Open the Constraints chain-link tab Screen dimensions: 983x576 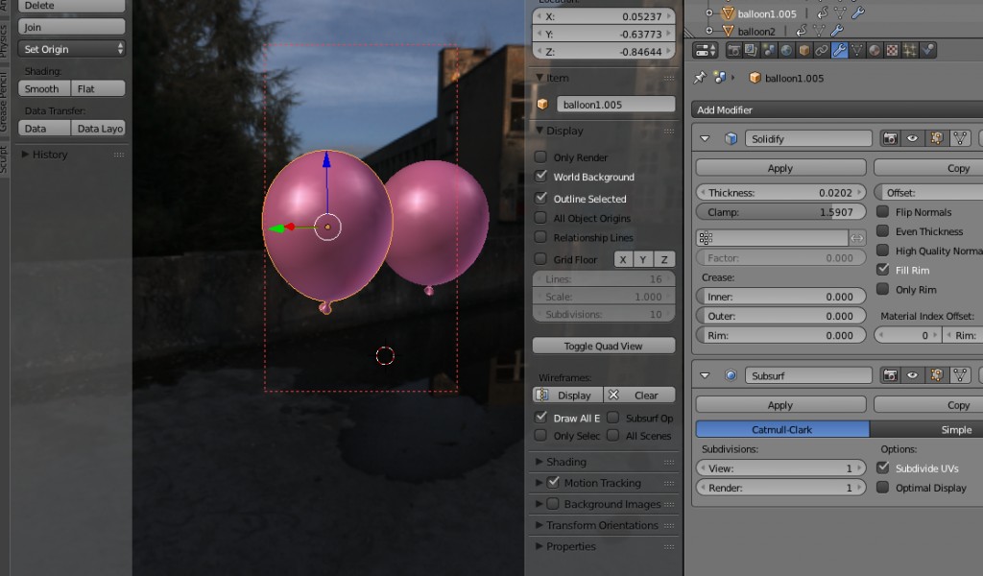pos(821,50)
